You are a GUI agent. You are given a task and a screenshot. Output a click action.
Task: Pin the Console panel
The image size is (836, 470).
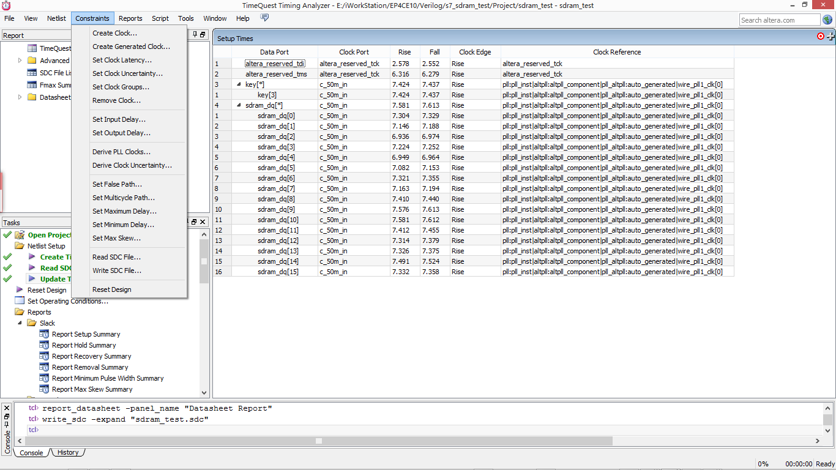(x=7, y=424)
